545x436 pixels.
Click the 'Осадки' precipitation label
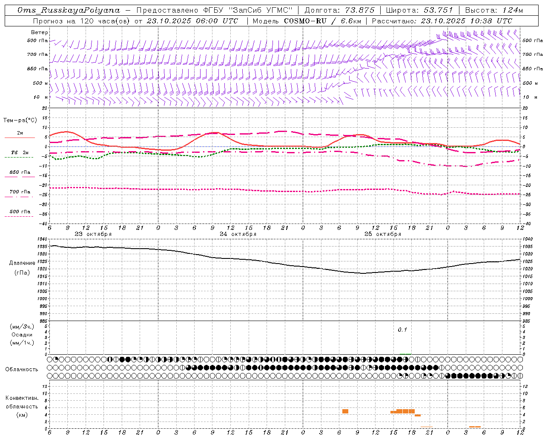coord(22,335)
